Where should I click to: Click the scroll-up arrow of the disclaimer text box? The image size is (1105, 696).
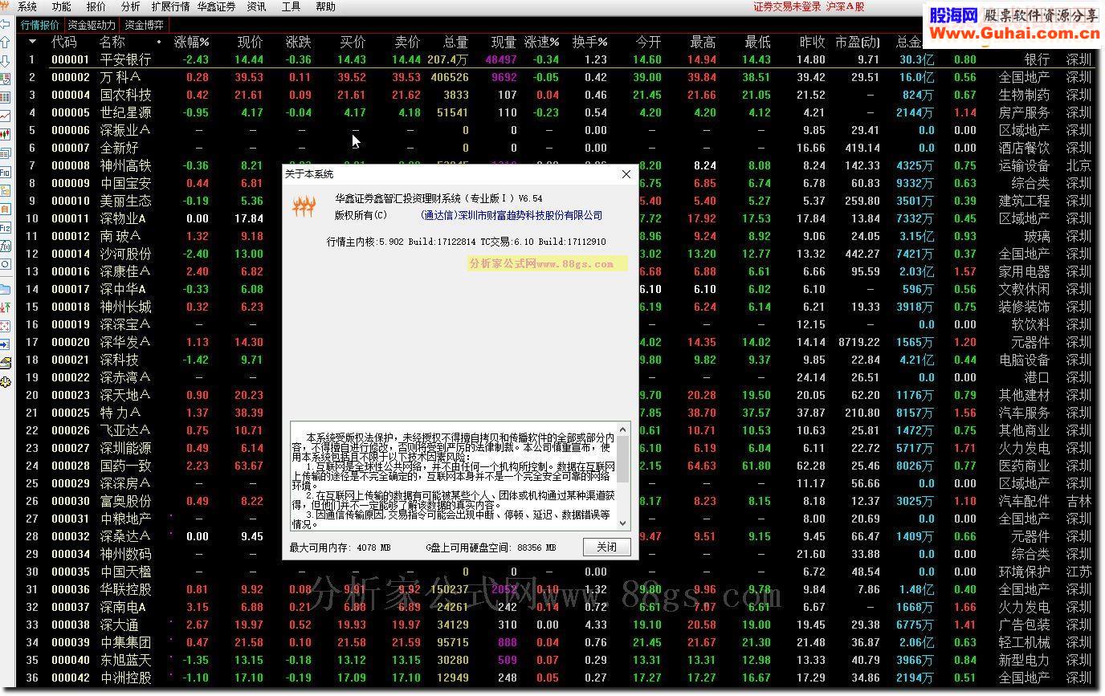tap(622, 429)
